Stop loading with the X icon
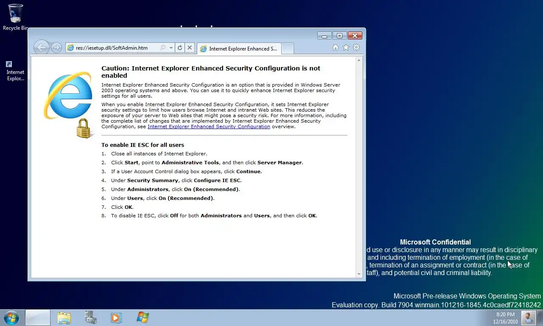 [190, 48]
